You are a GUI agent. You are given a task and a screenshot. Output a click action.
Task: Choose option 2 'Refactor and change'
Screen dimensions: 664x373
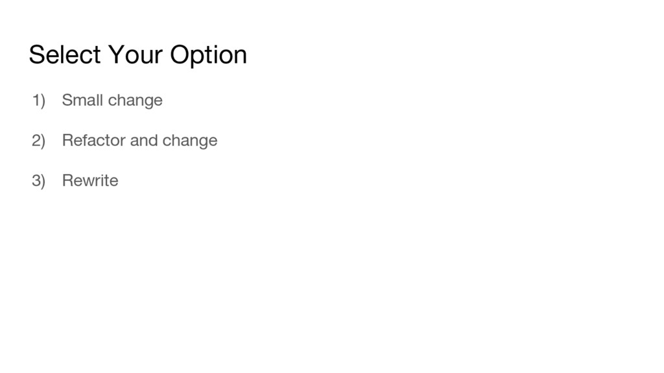click(139, 141)
